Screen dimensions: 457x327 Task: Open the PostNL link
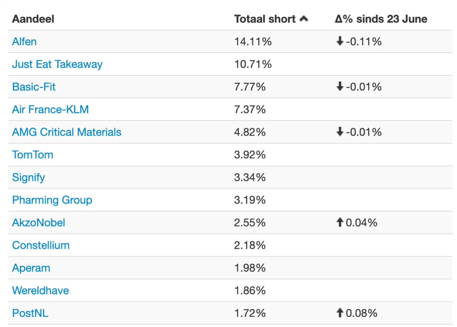pyautogui.click(x=30, y=313)
